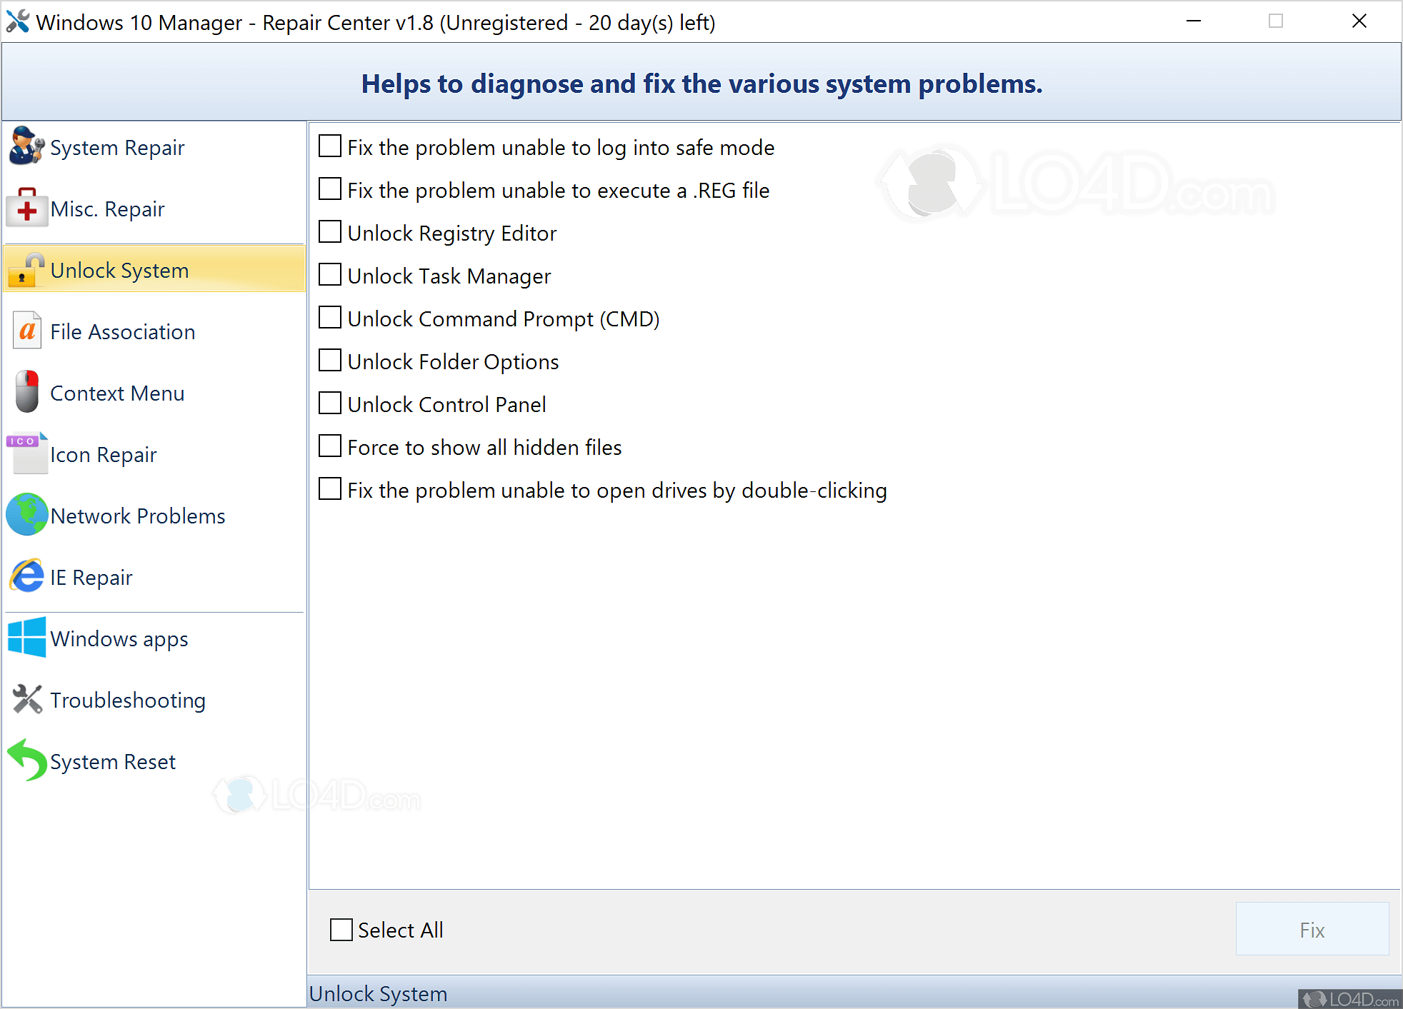Check the Unlock Task Manager option
This screenshot has height=1009, width=1403.
point(329,275)
